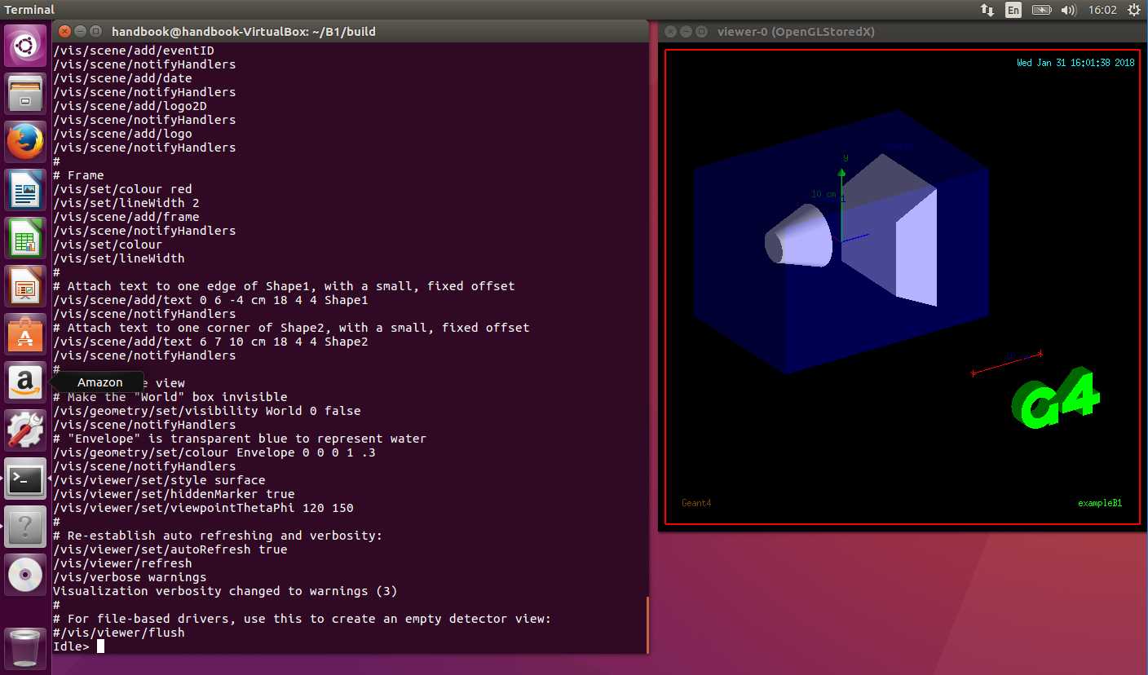Viewport: 1148px width, 675px height.
Task: Open the Files manager from the dock
Action: pos(25,94)
